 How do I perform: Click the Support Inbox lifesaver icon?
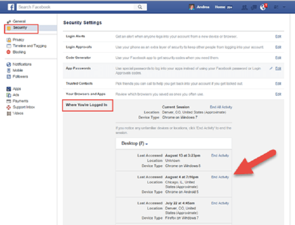pyautogui.click(x=9, y=107)
